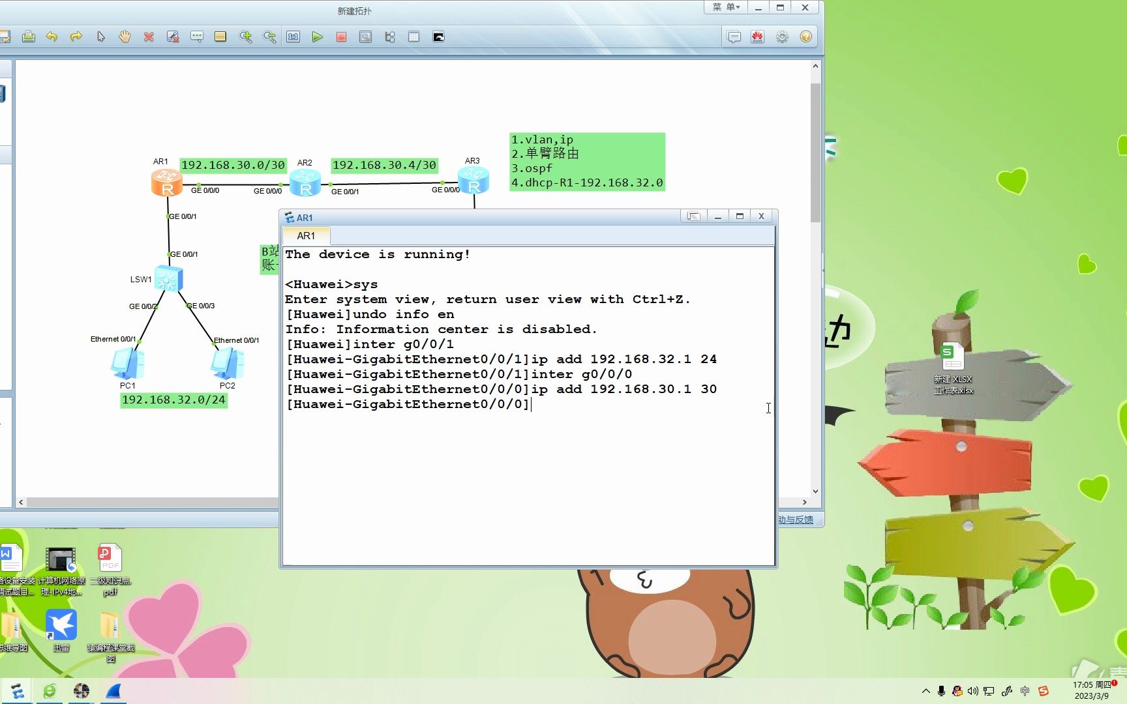
Task: Open the green browser taskbar icon
Action: 50,691
